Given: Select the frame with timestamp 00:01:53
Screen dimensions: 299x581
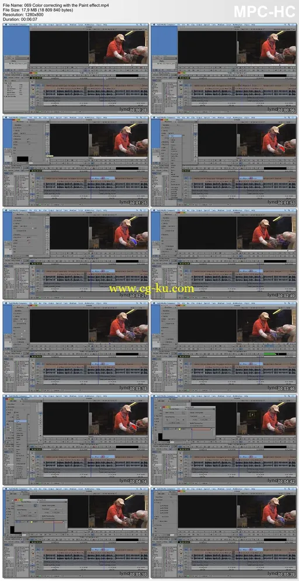Looking at the screenshot, I should pyautogui.click(x=224, y=161).
